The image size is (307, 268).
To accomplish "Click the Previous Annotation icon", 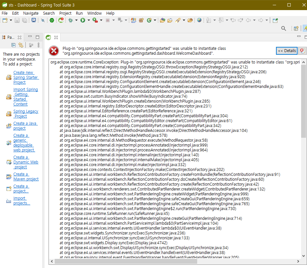I will click(221, 20).
